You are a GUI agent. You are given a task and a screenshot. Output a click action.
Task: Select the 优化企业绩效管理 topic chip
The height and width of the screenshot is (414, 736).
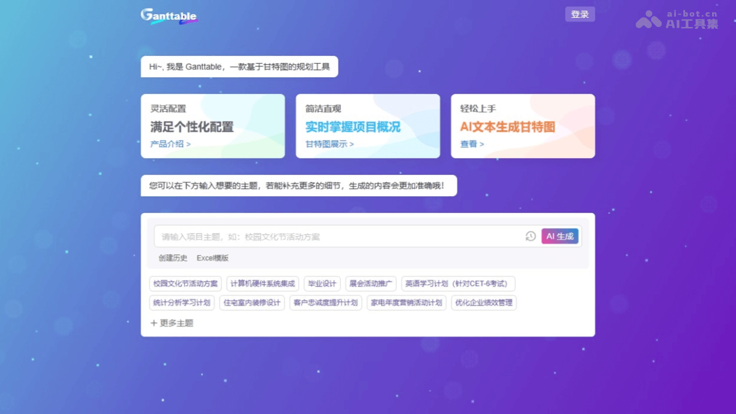tap(483, 302)
